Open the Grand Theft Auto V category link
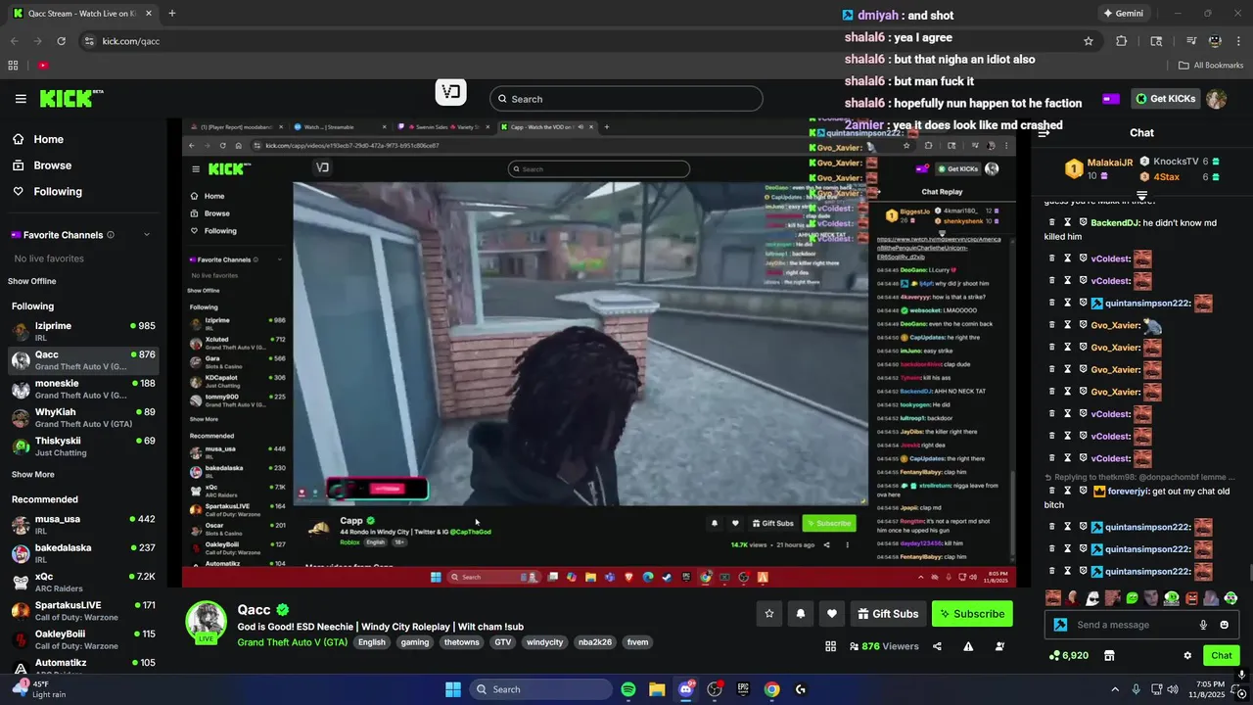The image size is (1253, 705). 293,642
